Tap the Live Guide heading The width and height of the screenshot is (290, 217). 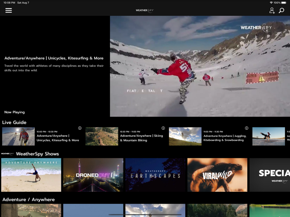tap(14, 122)
